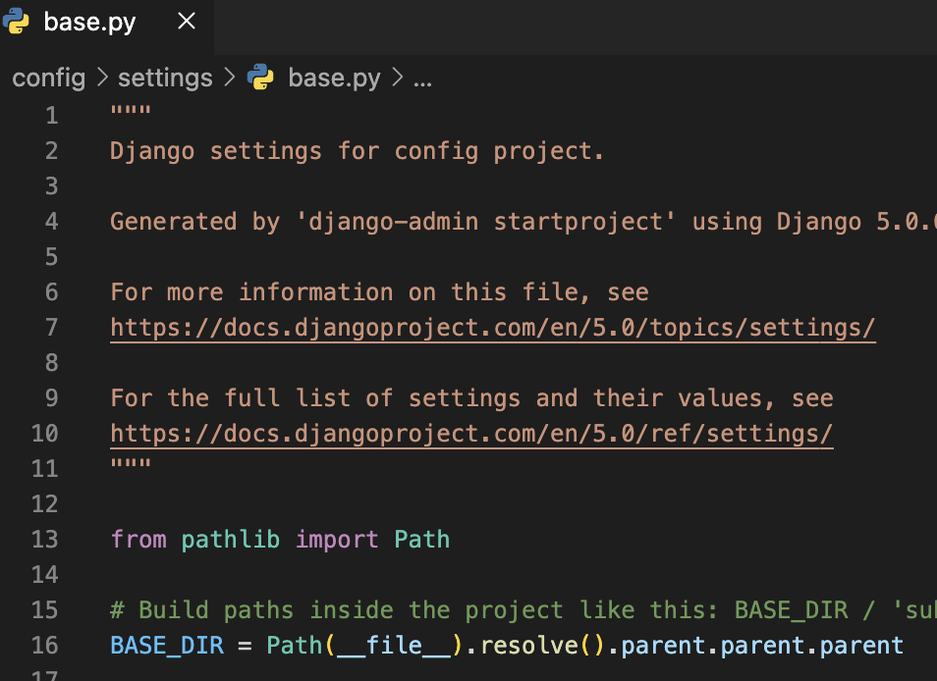
Task: Click the 'from' keyword on line 13
Action: pos(138,540)
